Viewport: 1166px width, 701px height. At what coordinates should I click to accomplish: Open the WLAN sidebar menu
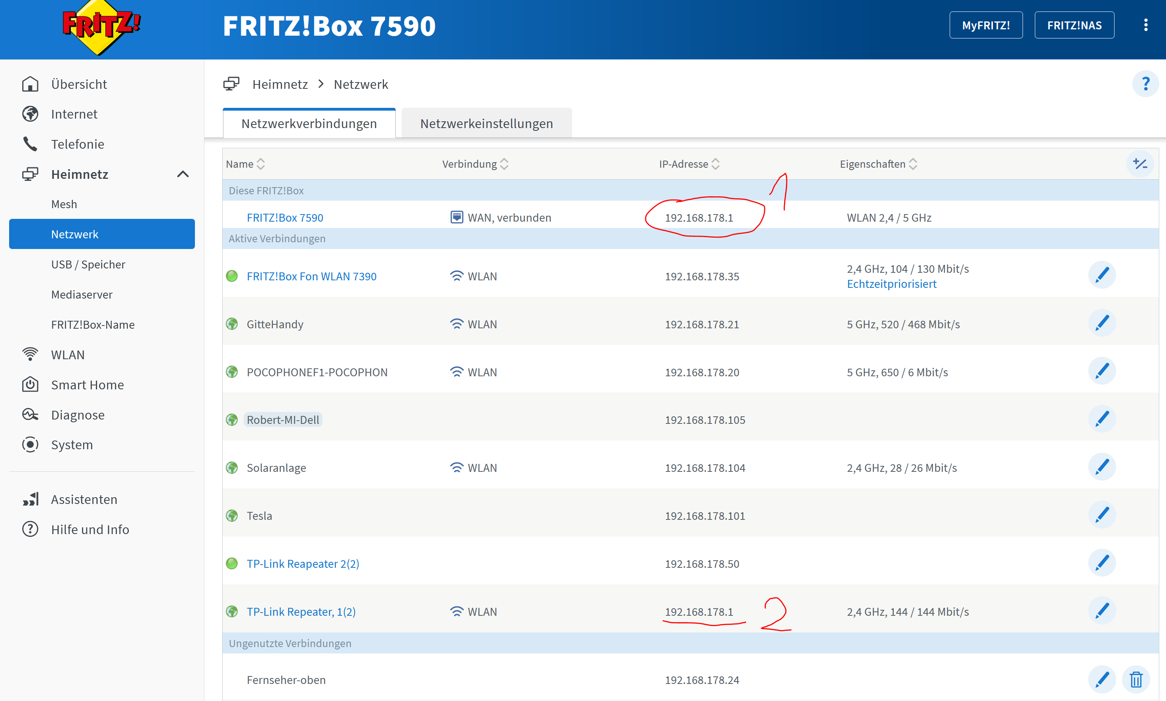(67, 355)
